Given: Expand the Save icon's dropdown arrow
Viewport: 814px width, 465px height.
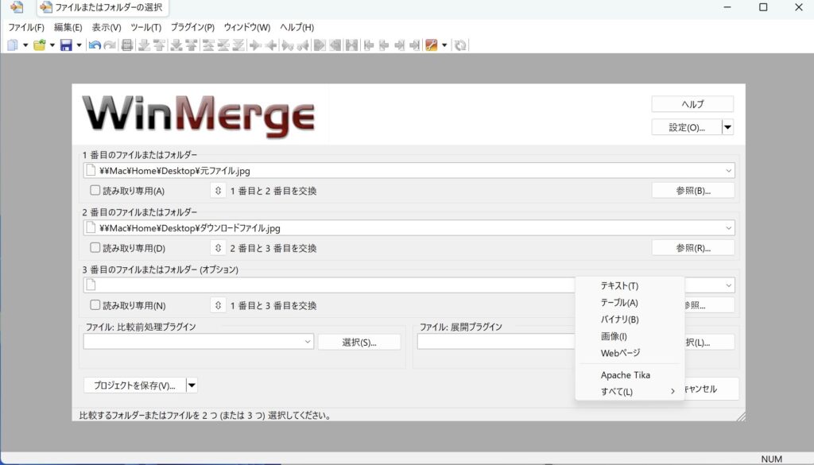Looking at the screenshot, I should click(79, 45).
